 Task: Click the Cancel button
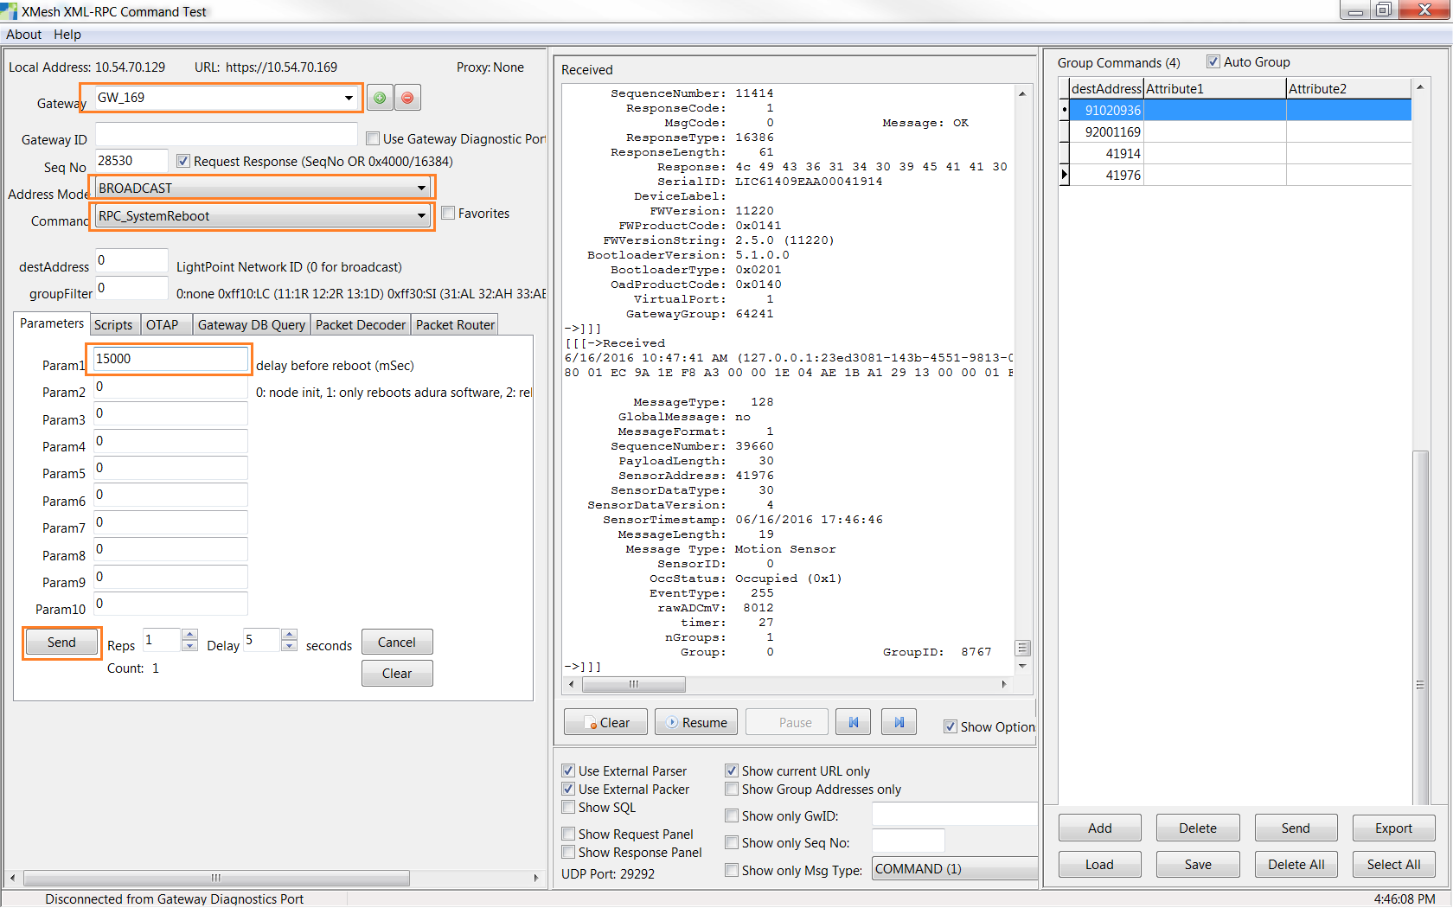[397, 642]
